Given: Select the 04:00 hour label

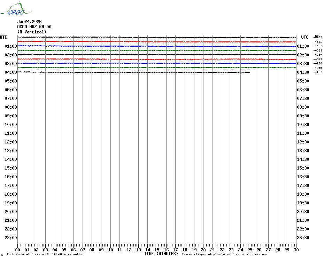Looking at the screenshot, I should (11, 72).
